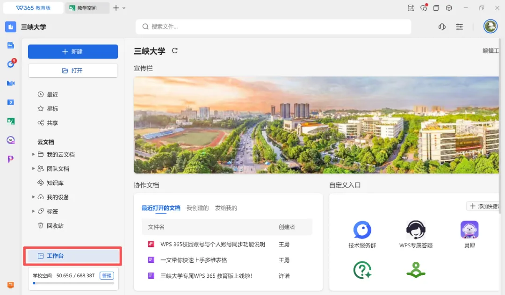Open the new tab dropdown arrow

124,8
